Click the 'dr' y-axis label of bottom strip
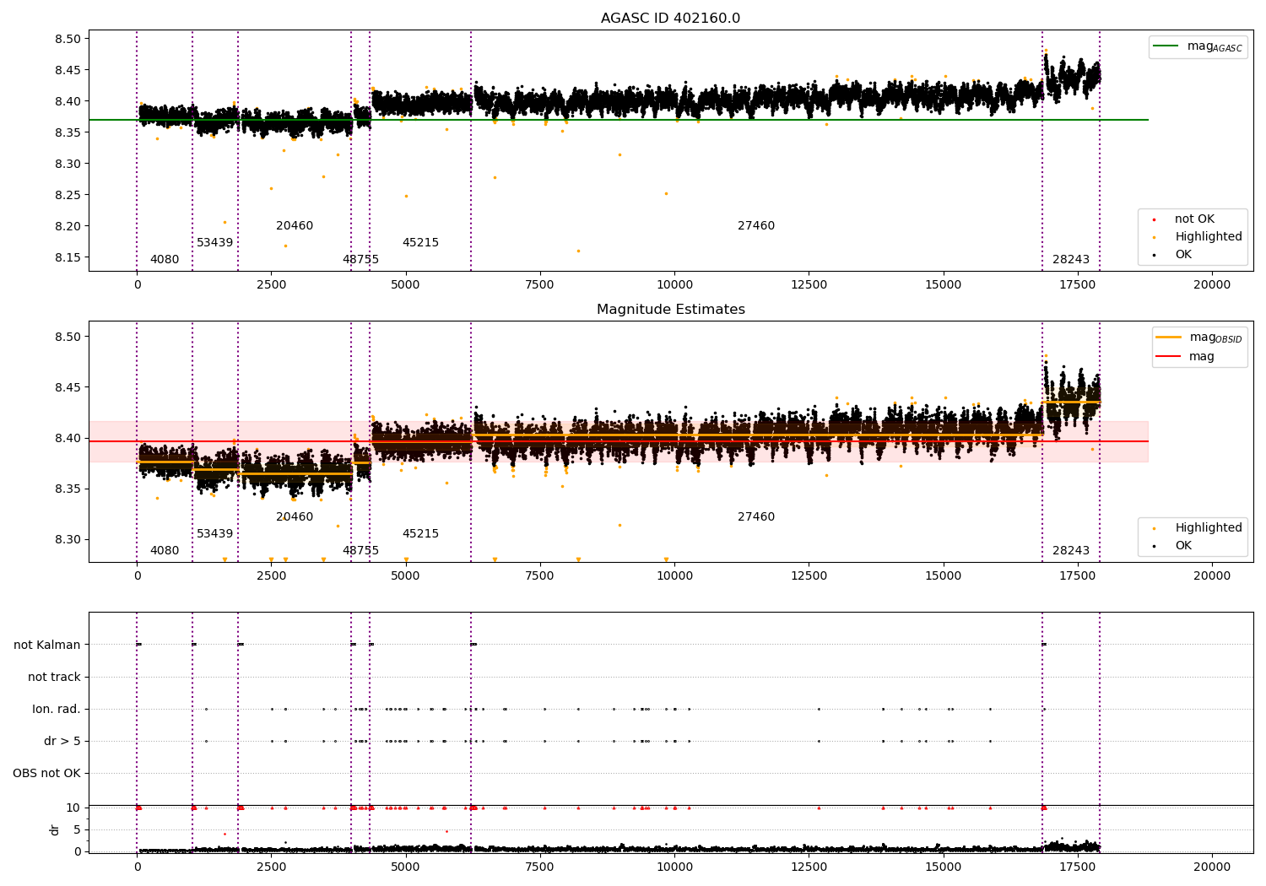The image size is (1266, 886). coord(55,829)
